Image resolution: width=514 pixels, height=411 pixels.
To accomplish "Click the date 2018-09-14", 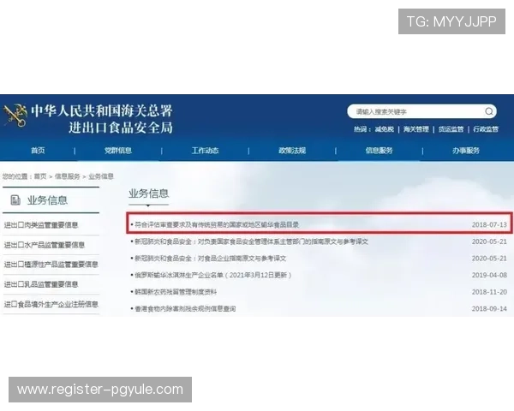I will pyautogui.click(x=489, y=308).
